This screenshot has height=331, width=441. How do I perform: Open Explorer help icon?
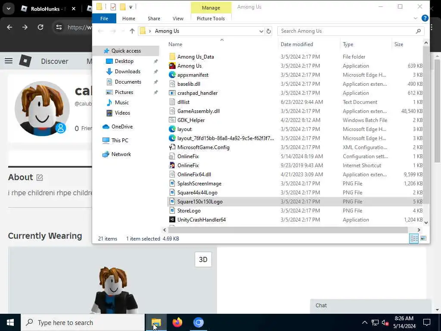pos(425,18)
